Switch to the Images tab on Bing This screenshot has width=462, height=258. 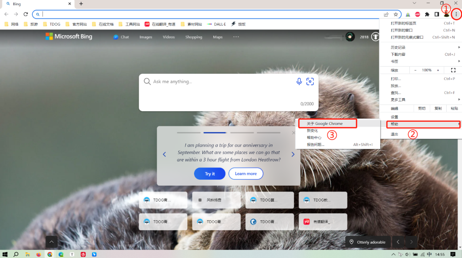[x=146, y=37]
